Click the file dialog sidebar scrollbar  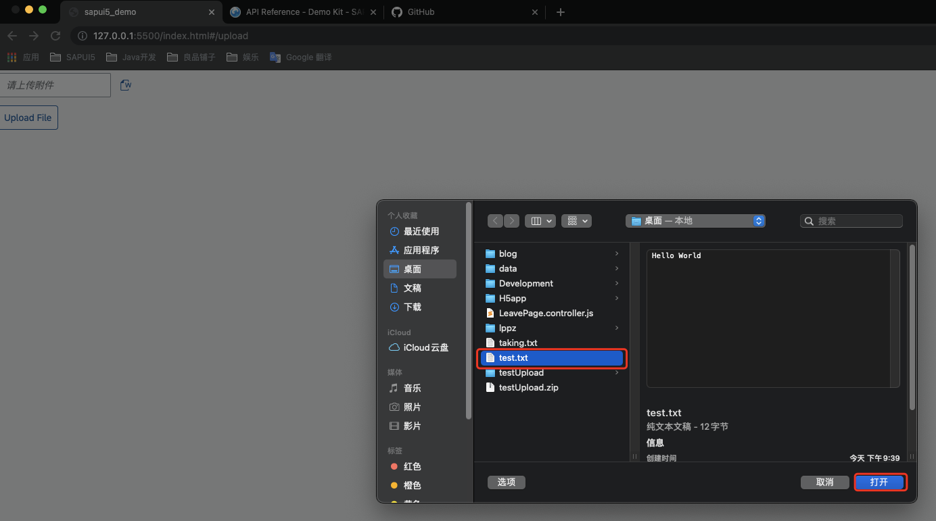pos(469,311)
